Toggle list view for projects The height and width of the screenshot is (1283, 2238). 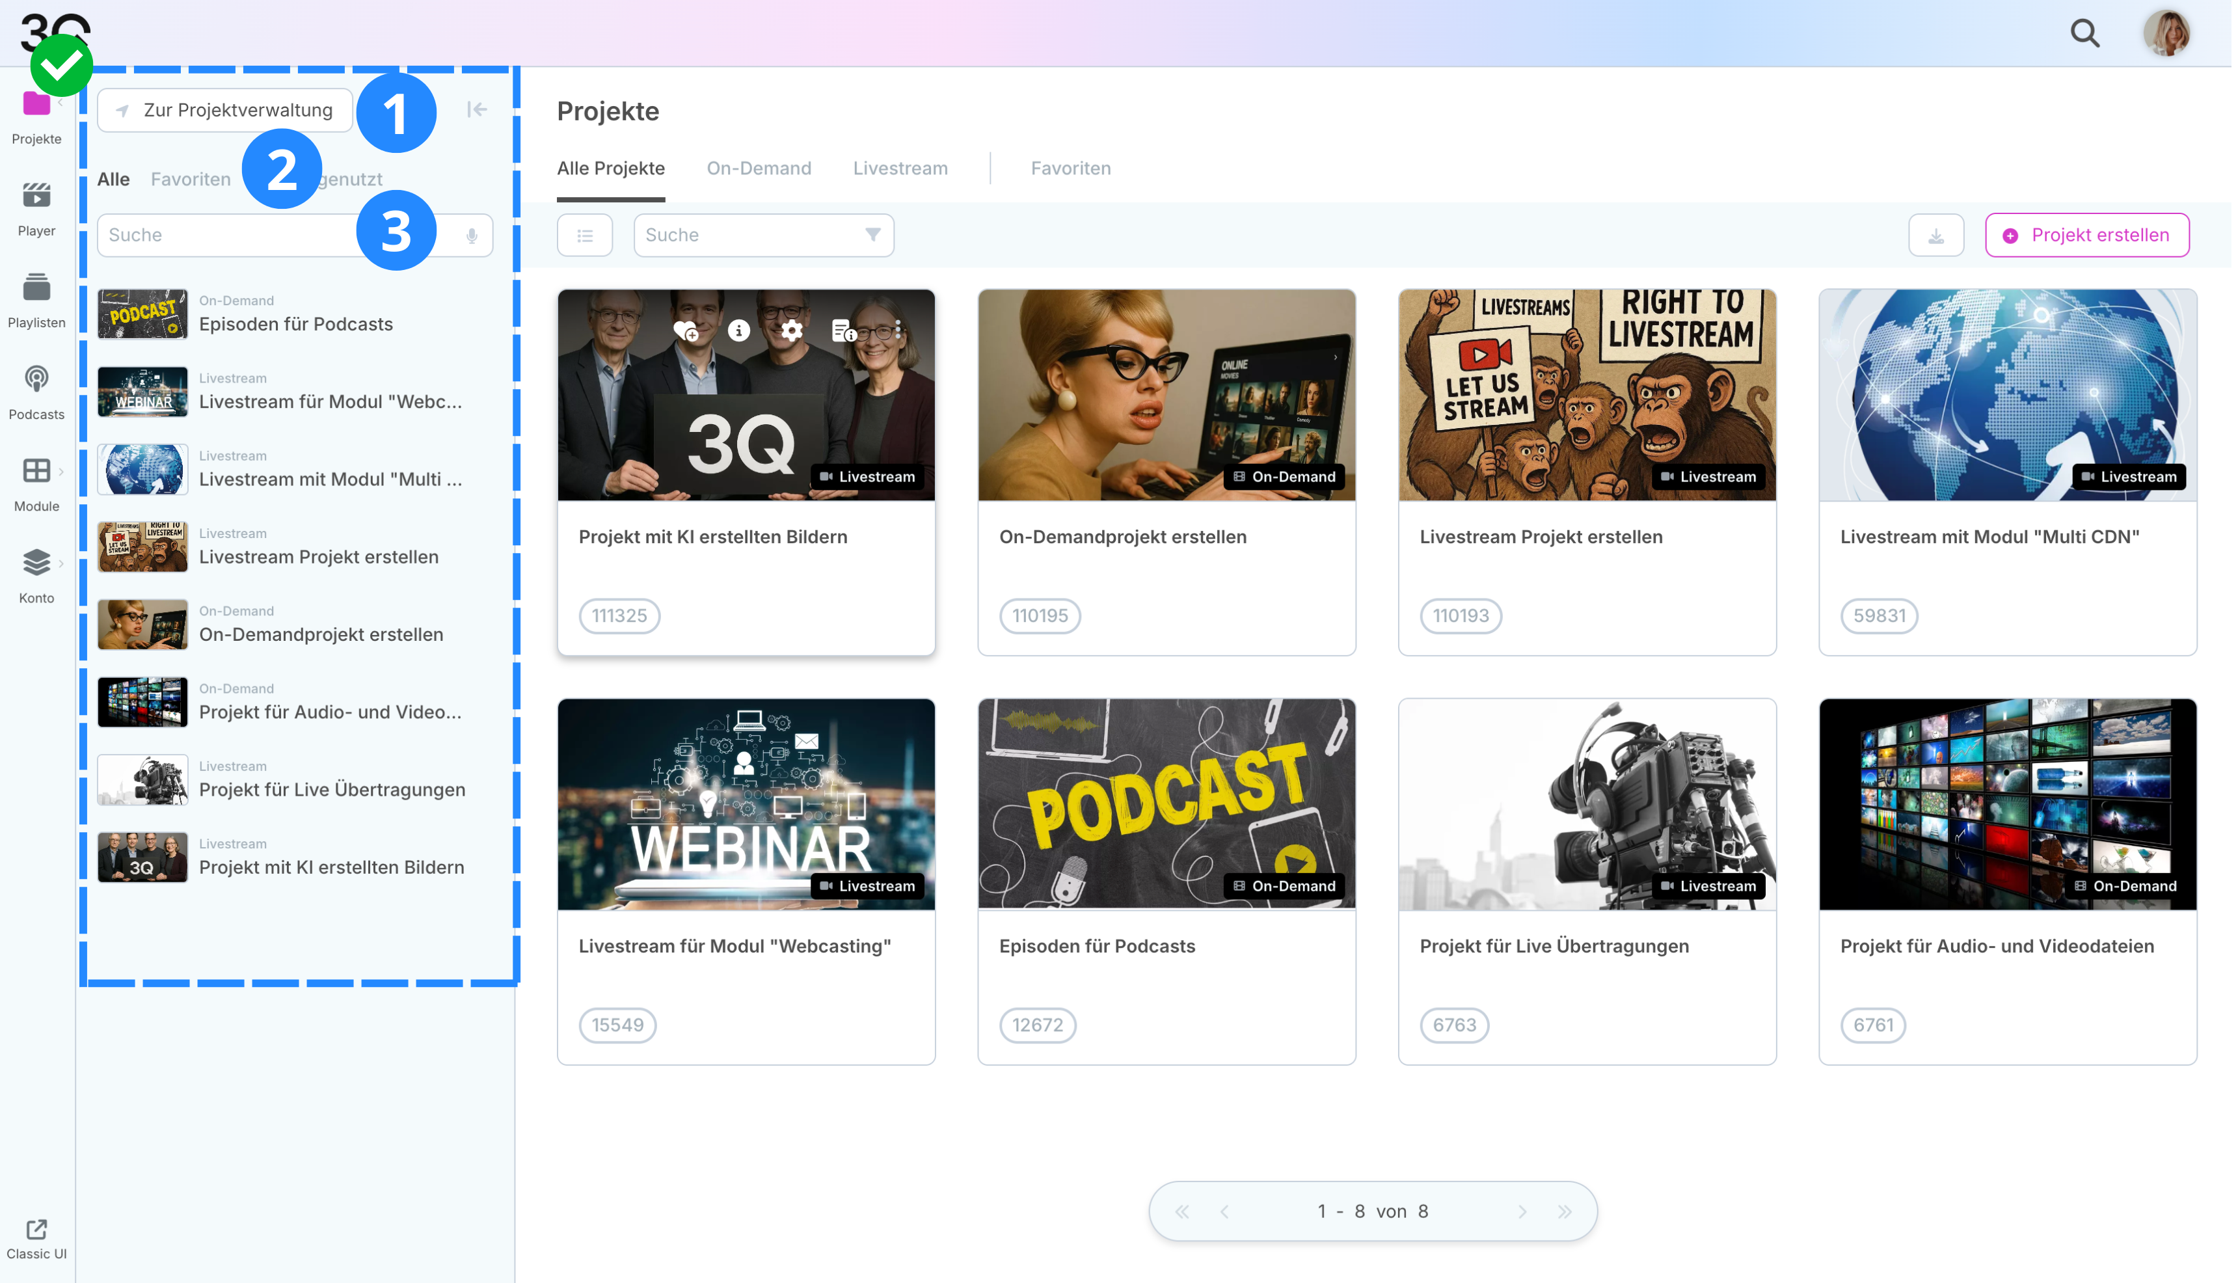pyautogui.click(x=586, y=236)
